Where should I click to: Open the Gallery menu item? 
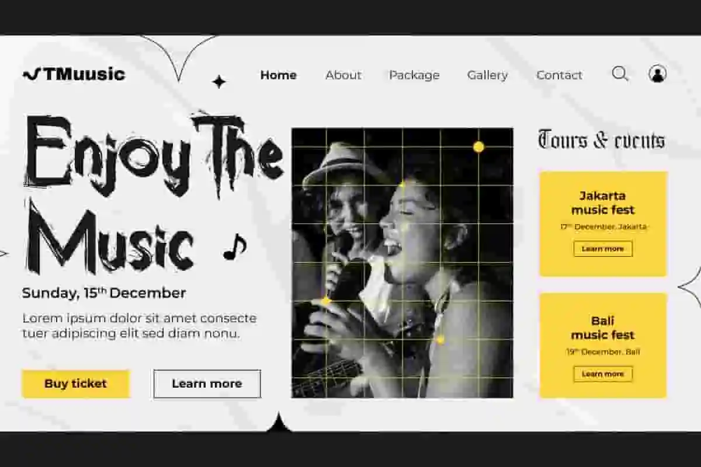pos(487,75)
